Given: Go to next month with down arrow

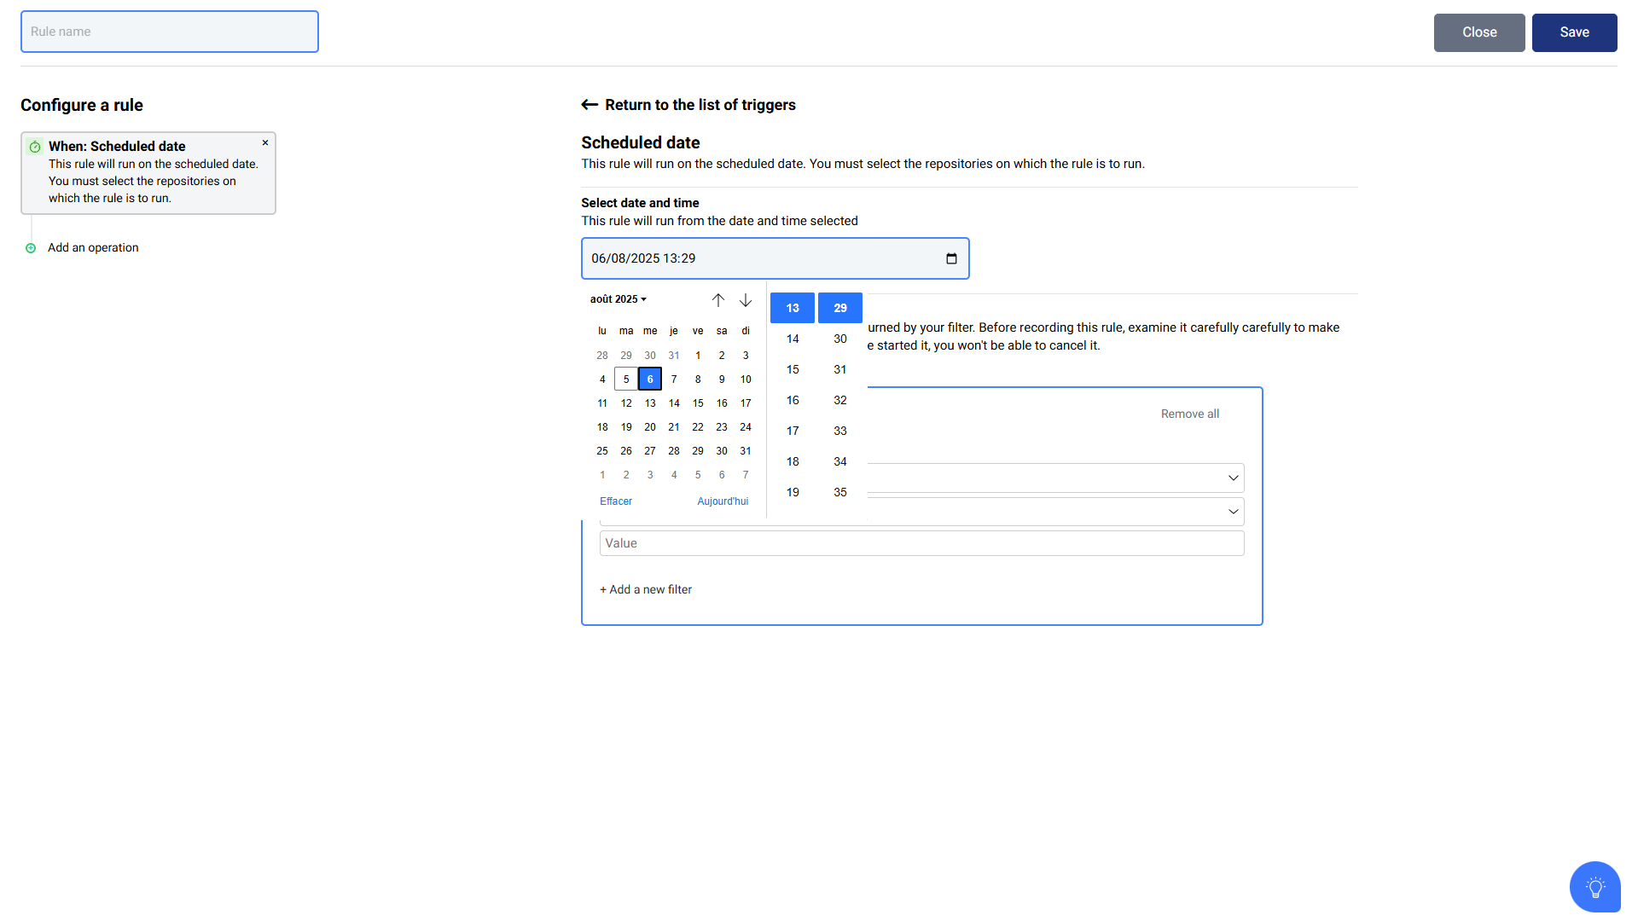Looking at the screenshot, I should click(x=746, y=300).
